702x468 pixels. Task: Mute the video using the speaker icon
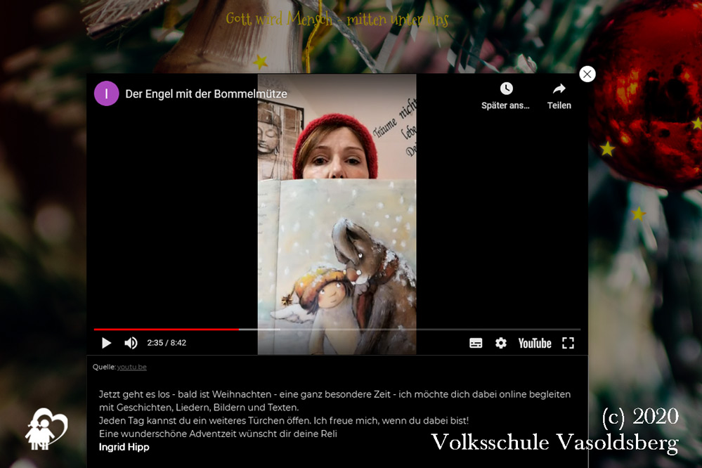point(131,343)
